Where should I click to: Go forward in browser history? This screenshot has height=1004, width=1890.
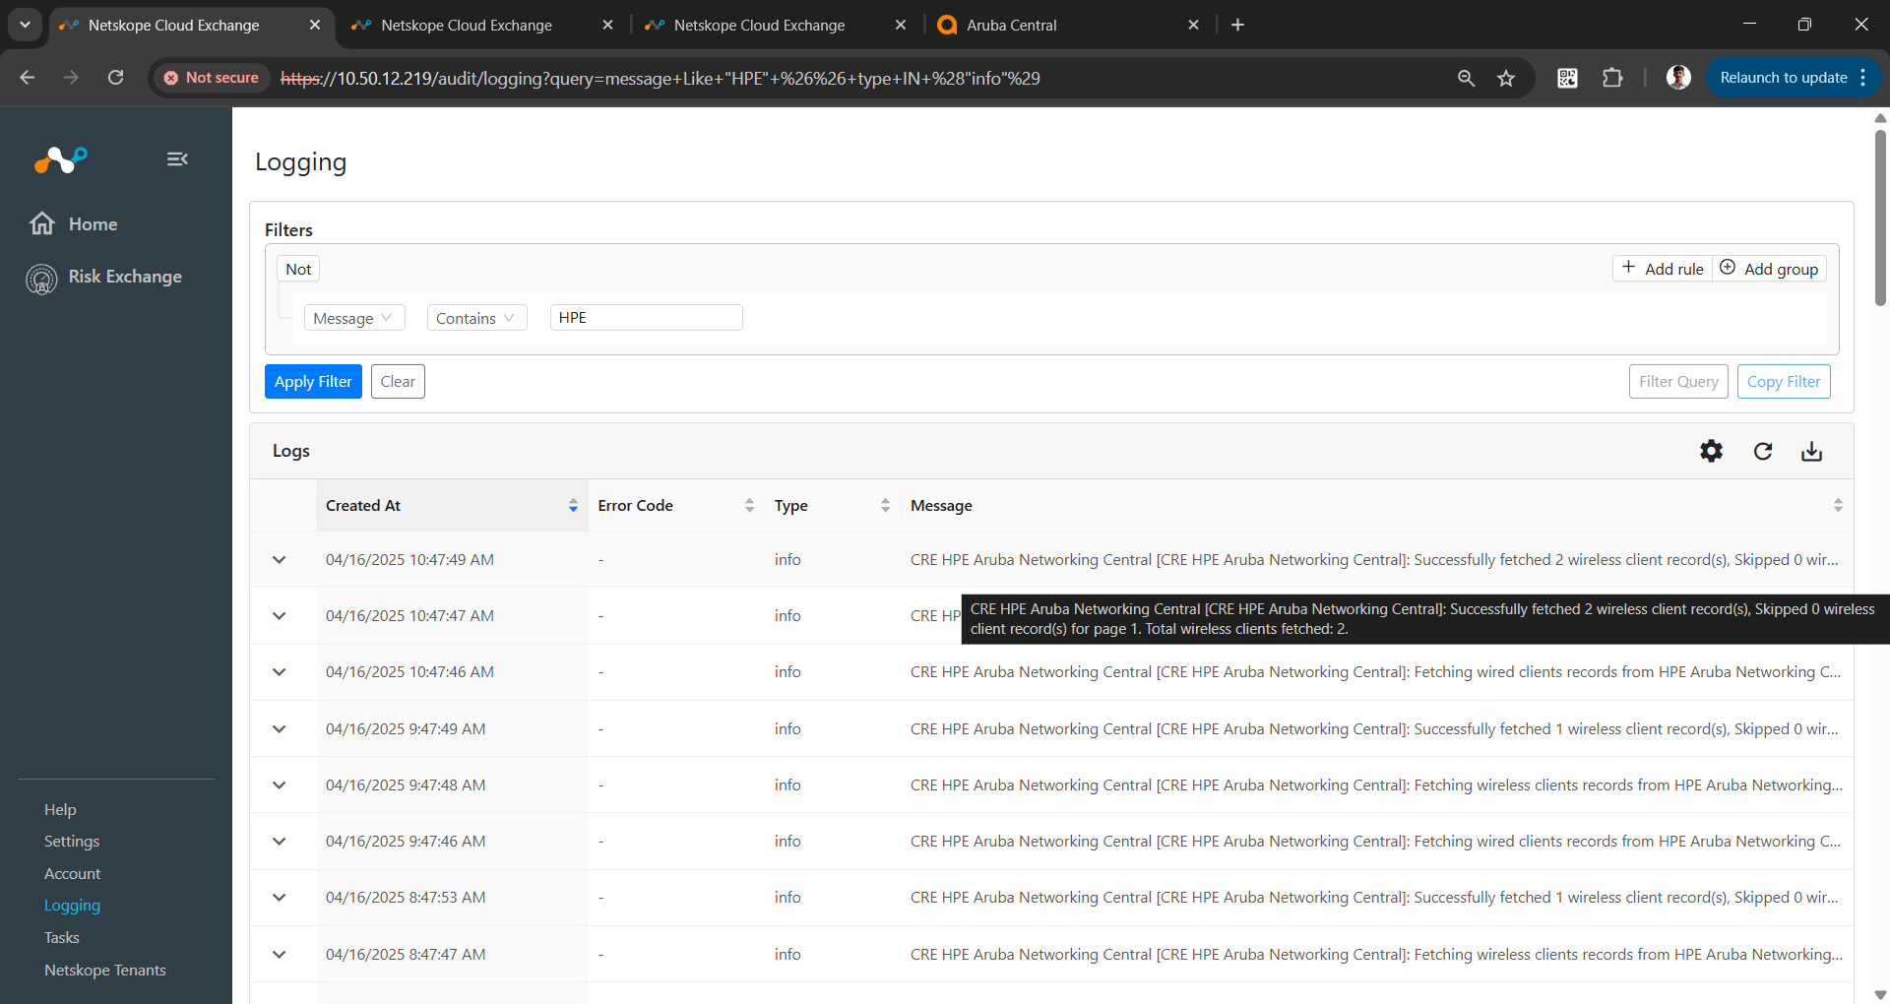coord(71,78)
